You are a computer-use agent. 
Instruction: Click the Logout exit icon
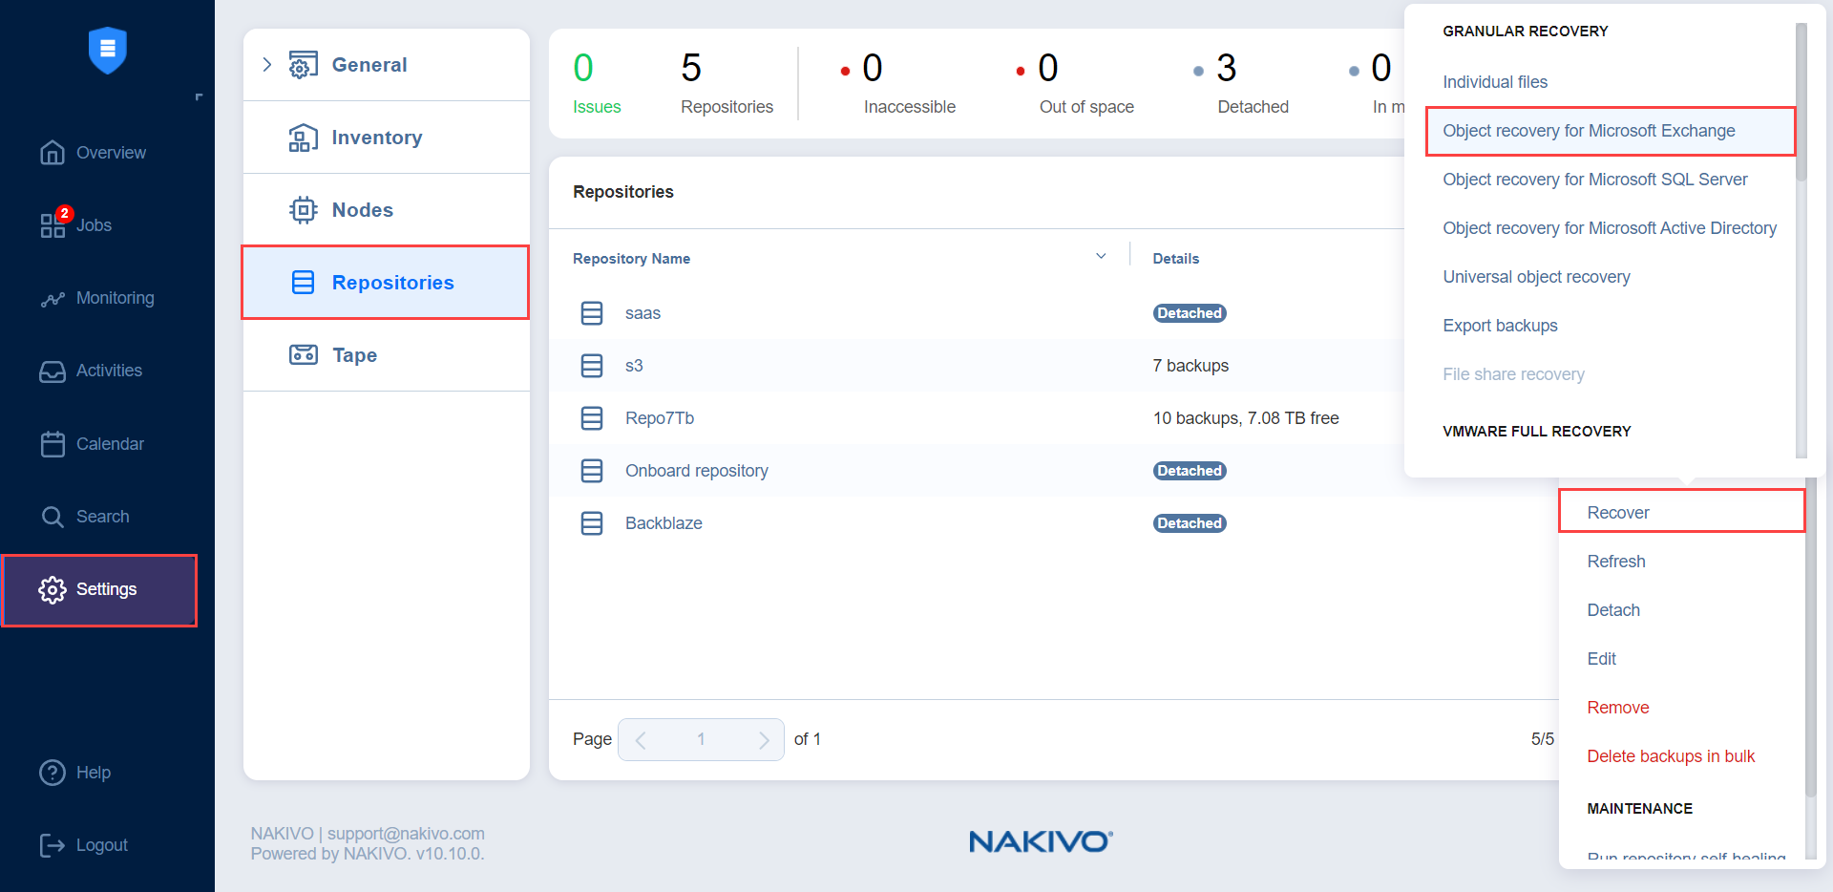53,845
